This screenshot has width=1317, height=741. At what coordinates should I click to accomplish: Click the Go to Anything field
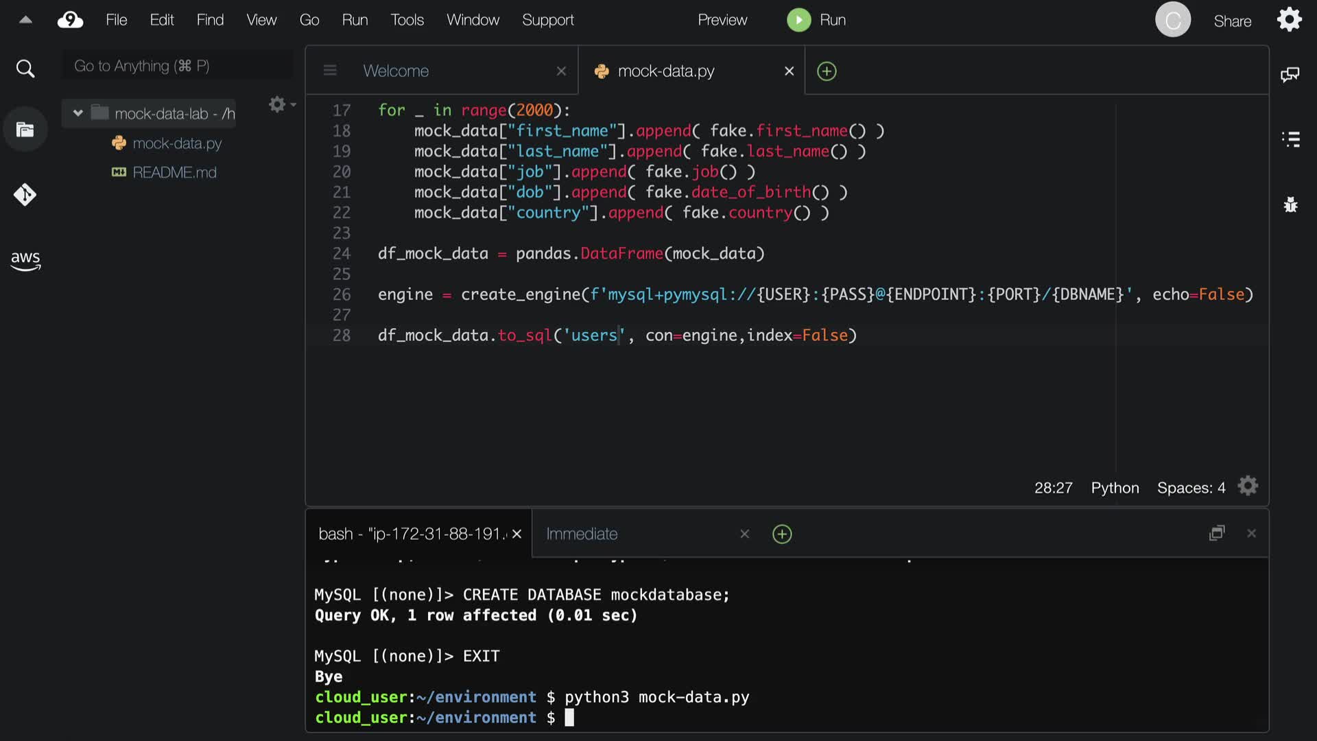(178, 66)
